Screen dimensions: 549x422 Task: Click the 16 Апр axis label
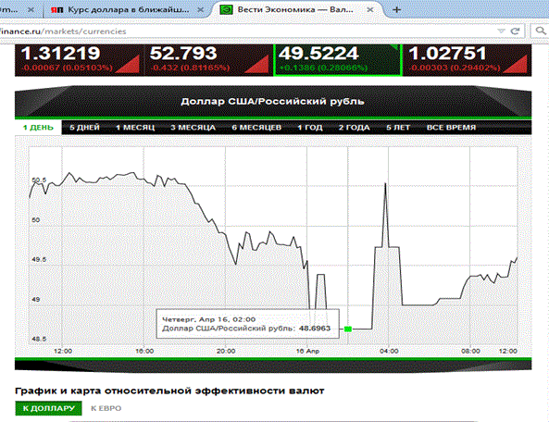coord(307,351)
